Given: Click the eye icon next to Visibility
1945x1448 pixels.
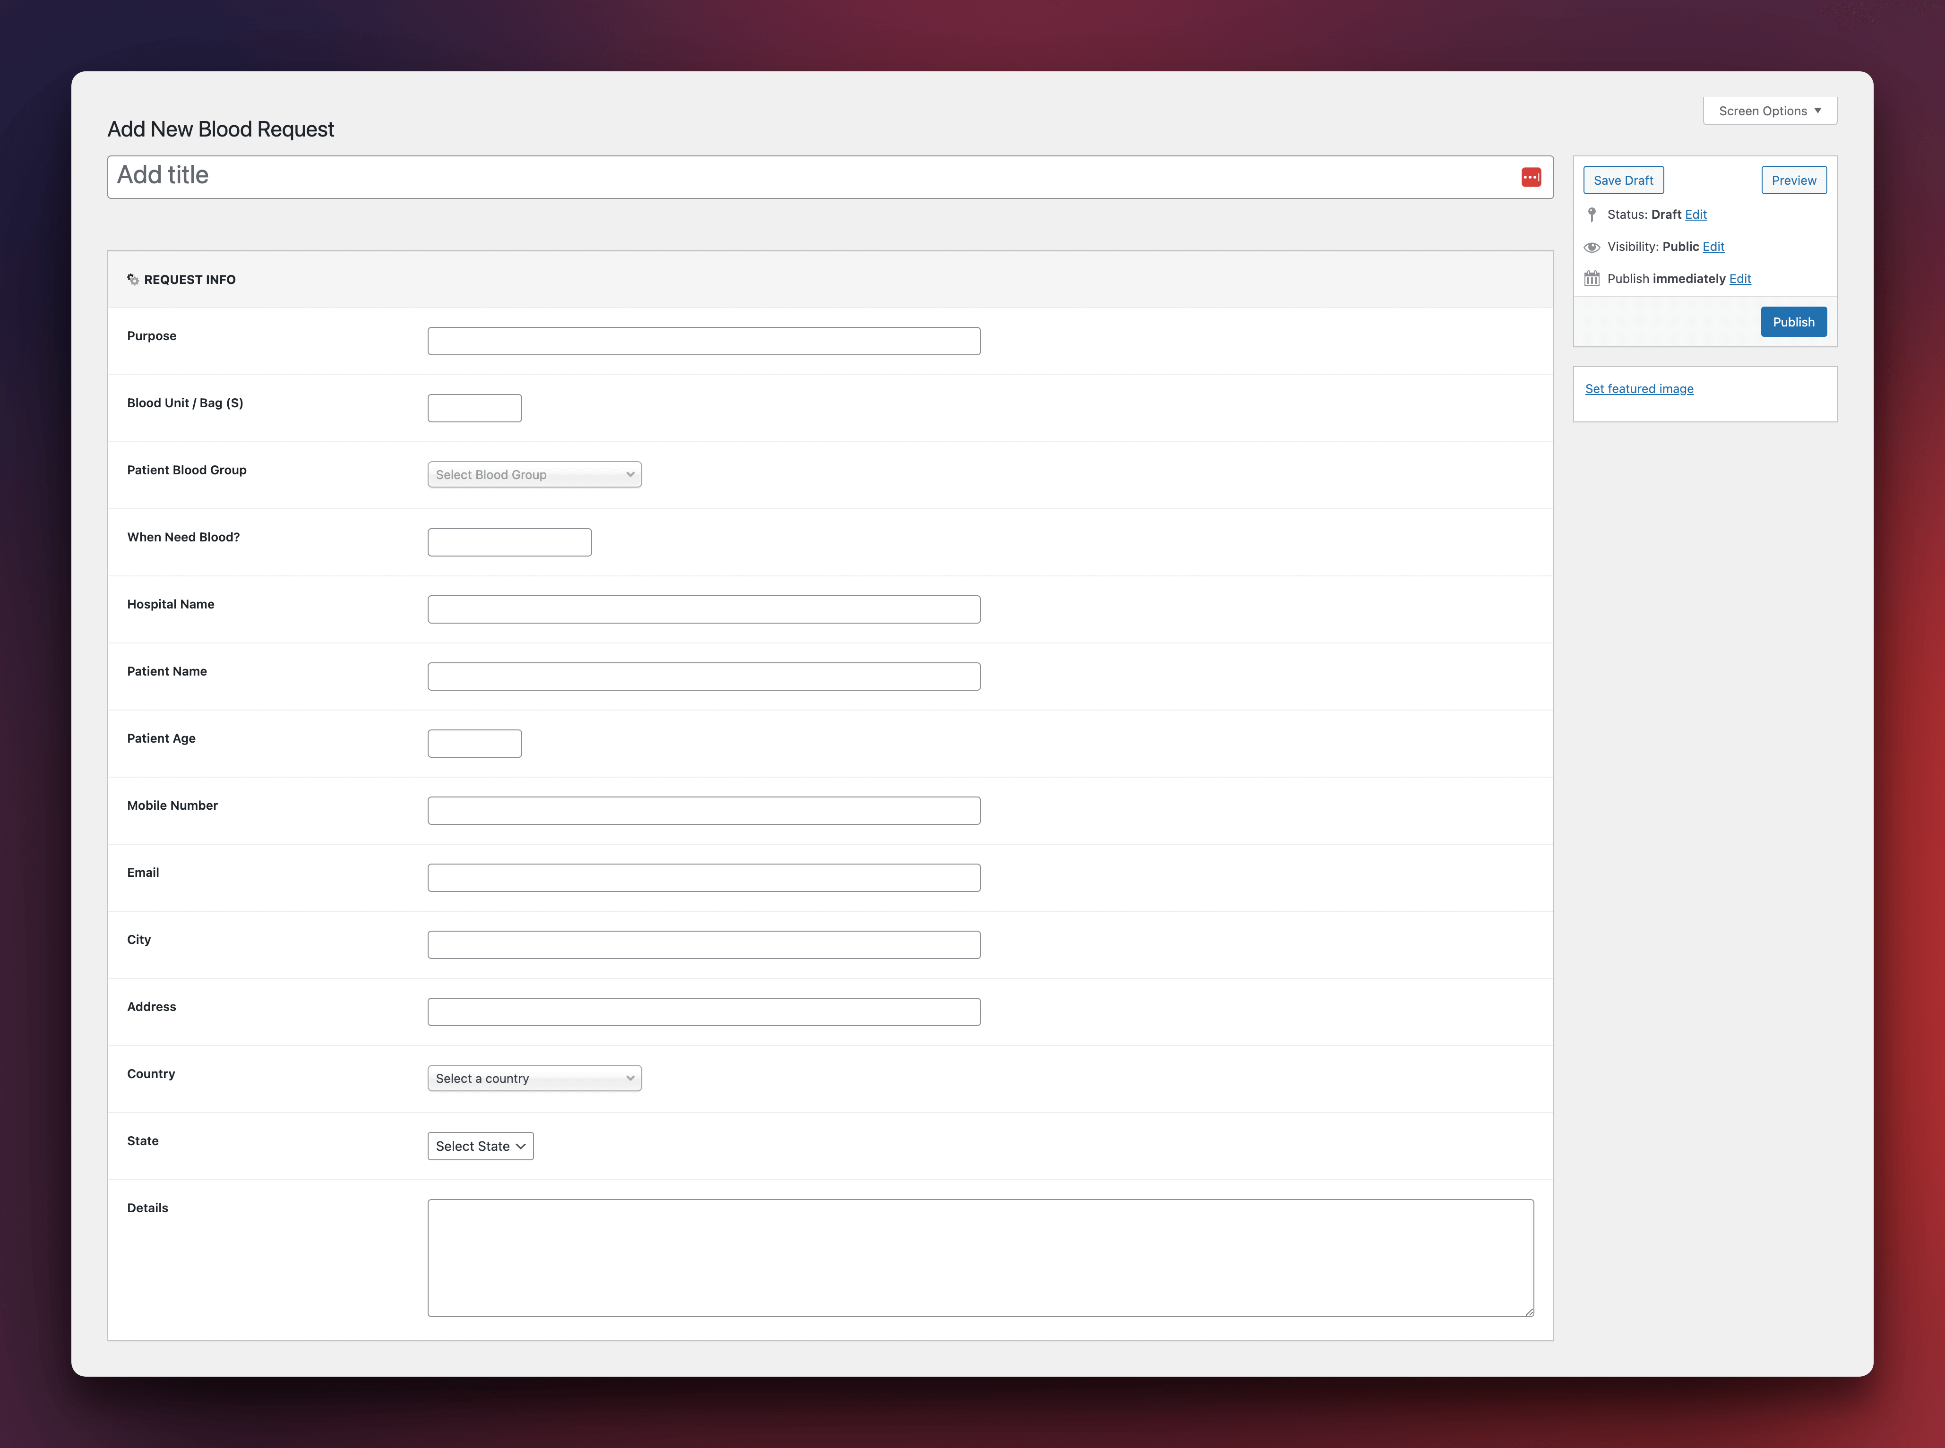Looking at the screenshot, I should coord(1592,247).
